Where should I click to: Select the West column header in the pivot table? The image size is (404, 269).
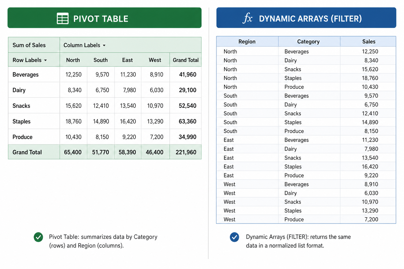click(155, 60)
